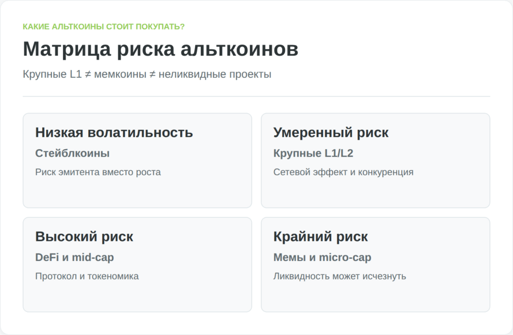Open the 'Высокий риск' card title
The width and height of the screenshot is (513, 335).
[x=84, y=236]
